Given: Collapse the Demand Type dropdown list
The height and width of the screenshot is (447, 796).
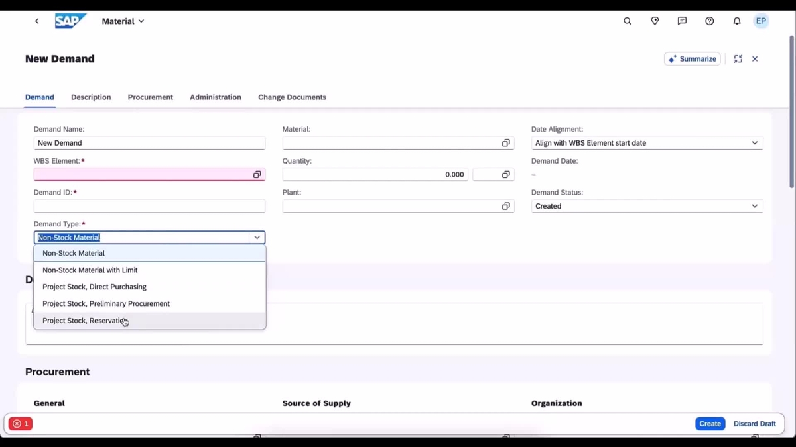Looking at the screenshot, I should coord(257,237).
